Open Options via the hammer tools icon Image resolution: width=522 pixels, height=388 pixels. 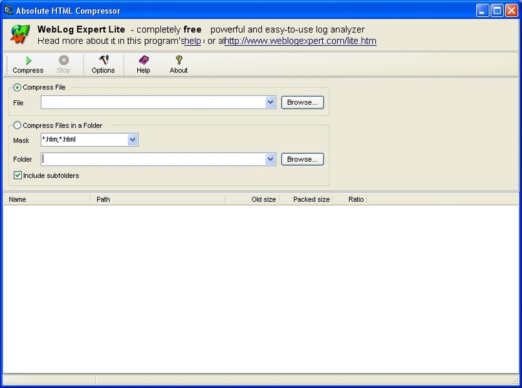(x=103, y=60)
